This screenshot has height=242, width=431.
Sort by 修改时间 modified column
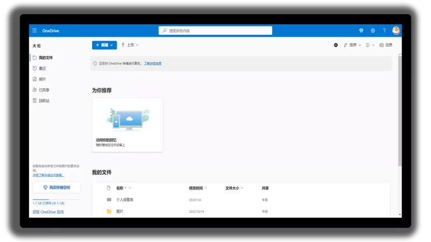[x=198, y=188]
